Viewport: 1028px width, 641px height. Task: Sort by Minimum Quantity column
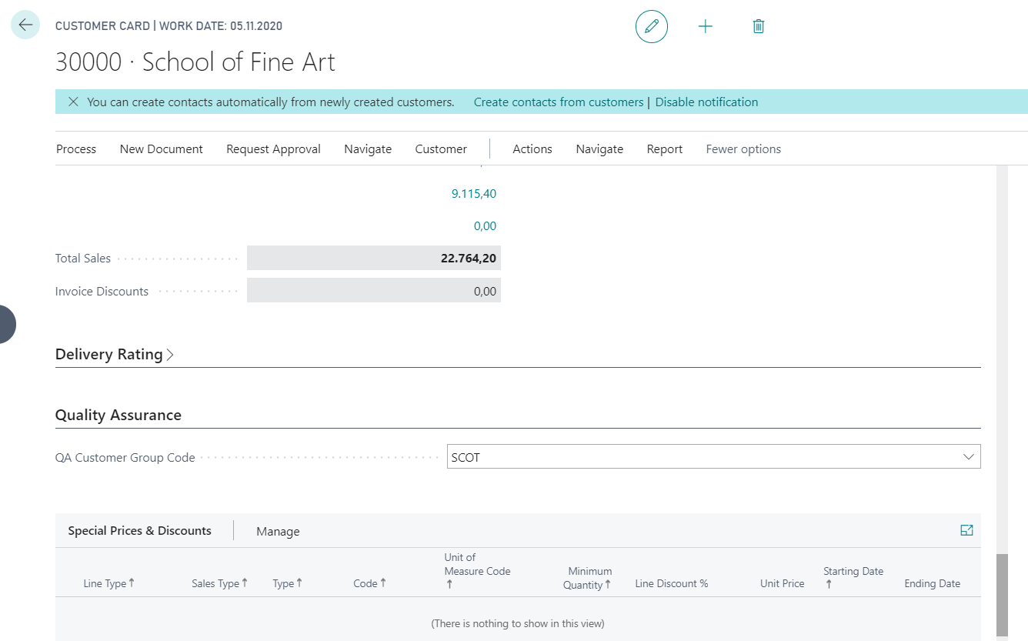[x=588, y=578]
